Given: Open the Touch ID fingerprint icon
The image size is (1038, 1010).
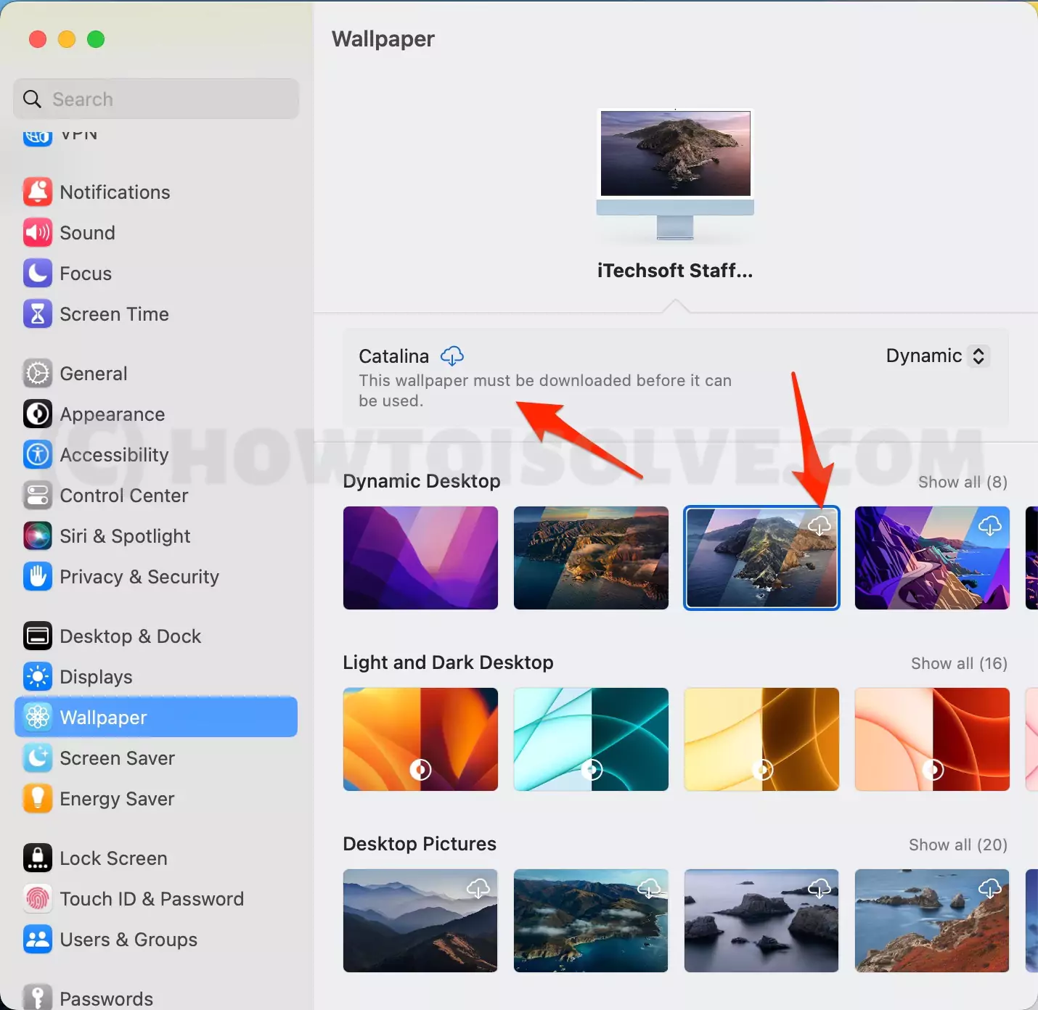Looking at the screenshot, I should [x=38, y=899].
